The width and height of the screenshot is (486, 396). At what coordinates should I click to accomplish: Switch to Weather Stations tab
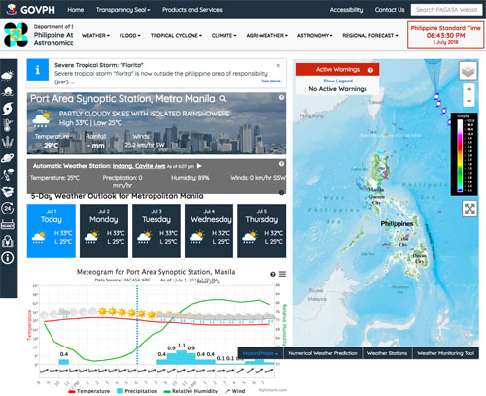pyautogui.click(x=387, y=353)
